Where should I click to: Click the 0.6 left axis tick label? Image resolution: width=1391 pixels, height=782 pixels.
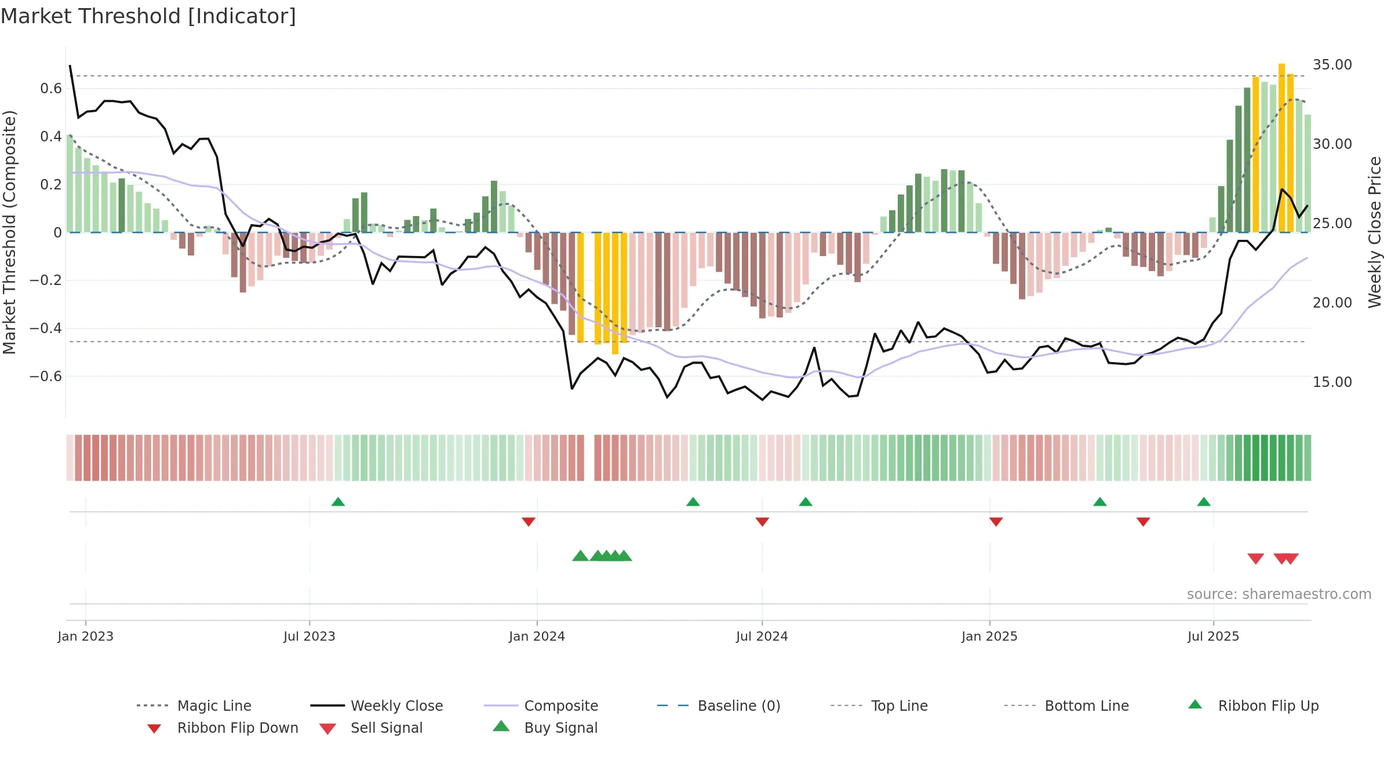pos(51,89)
